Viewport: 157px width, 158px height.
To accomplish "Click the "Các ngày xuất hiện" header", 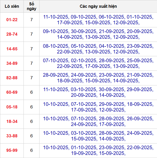I will pos(98,6).
